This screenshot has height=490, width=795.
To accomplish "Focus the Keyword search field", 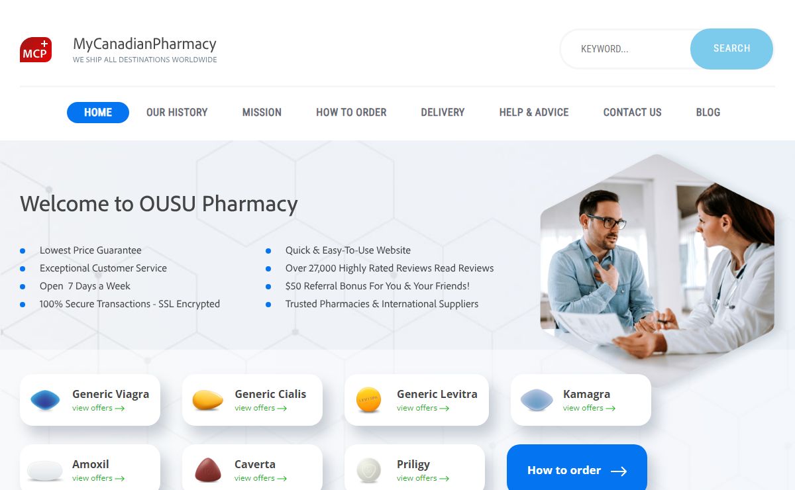I will (x=626, y=49).
